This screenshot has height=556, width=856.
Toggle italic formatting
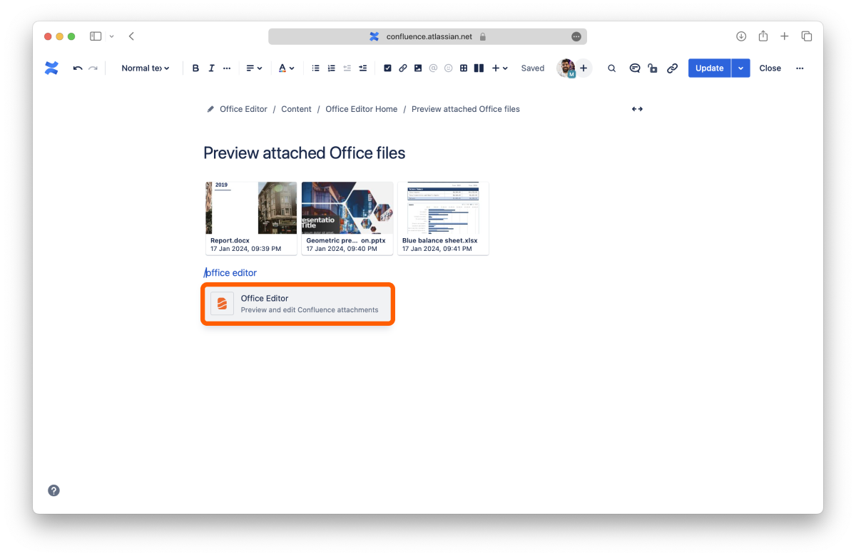(211, 68)
